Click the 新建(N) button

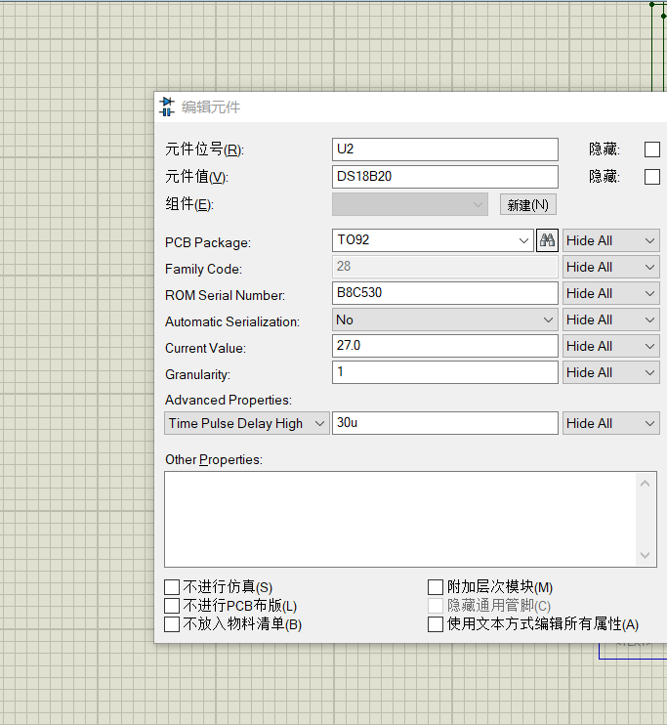pos(528,205)
